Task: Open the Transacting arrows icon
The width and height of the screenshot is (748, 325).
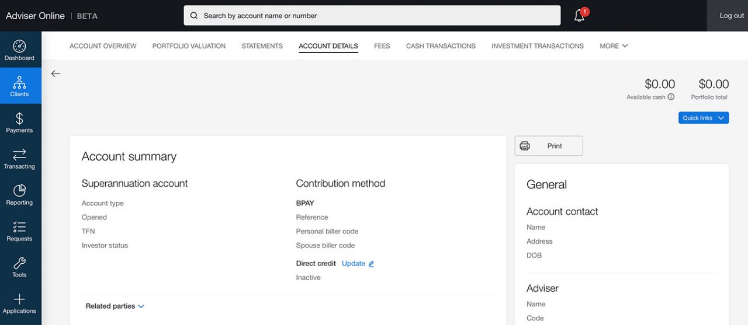Action: (x=19, y=155)
